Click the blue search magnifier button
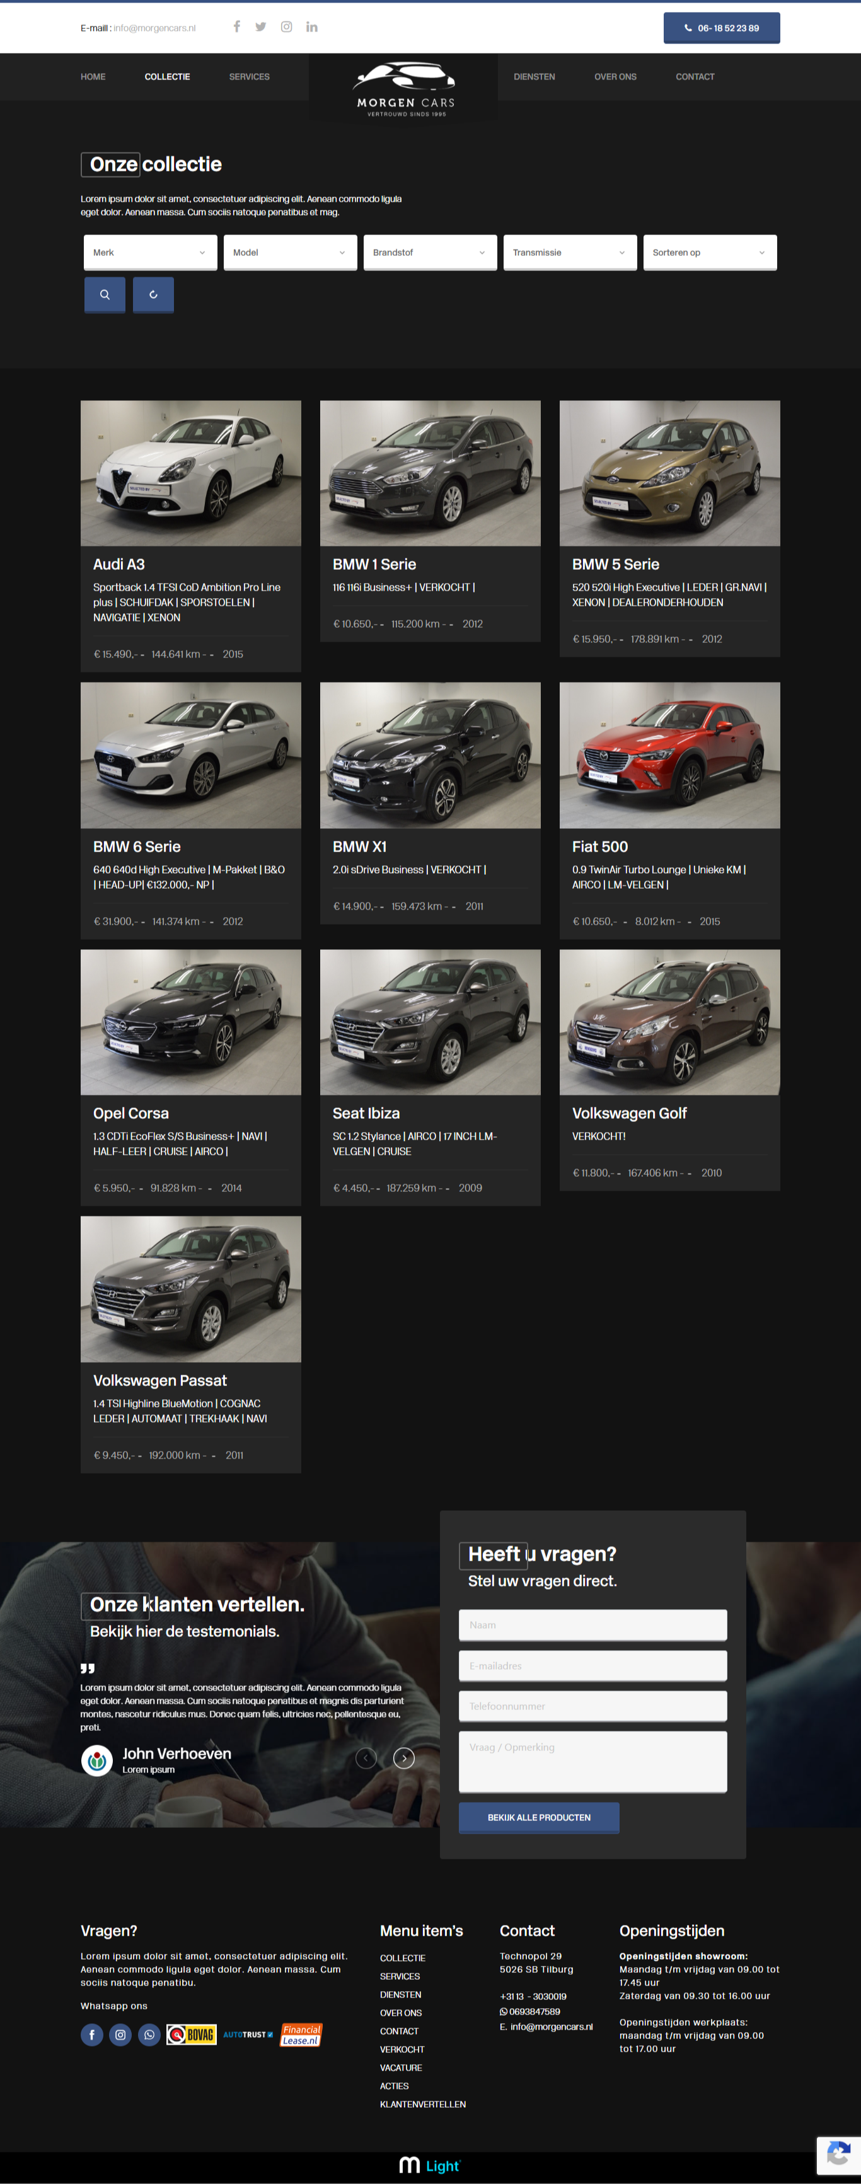861x2184 pixels. [x=105, y=295]
